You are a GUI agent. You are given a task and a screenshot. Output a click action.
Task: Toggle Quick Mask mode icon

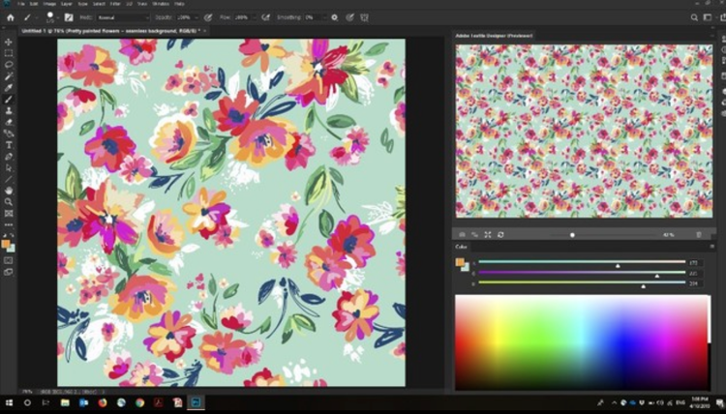9,261
